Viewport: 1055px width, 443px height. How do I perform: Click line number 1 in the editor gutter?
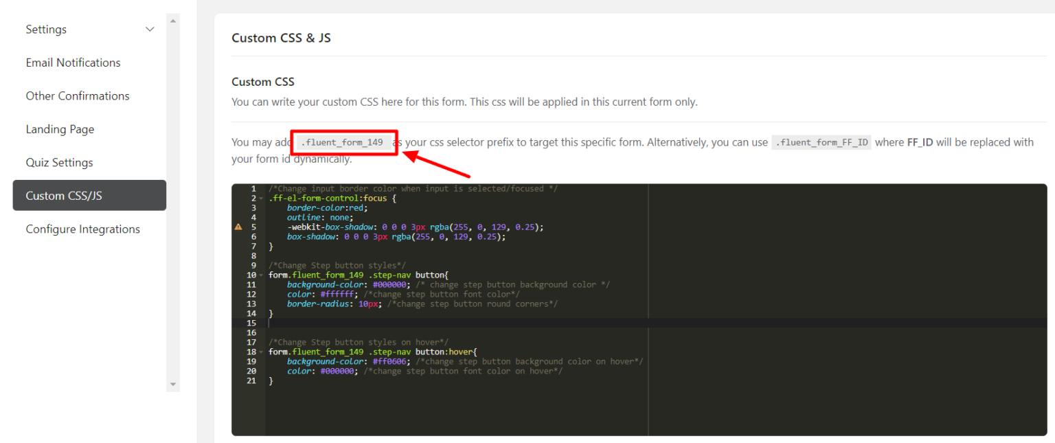pyautogui.click(x=253, y=188)
